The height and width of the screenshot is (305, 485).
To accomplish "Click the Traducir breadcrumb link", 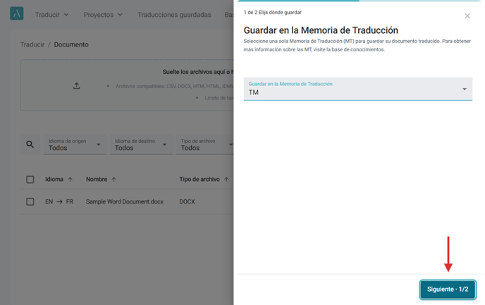I will (x=32, y=44).
